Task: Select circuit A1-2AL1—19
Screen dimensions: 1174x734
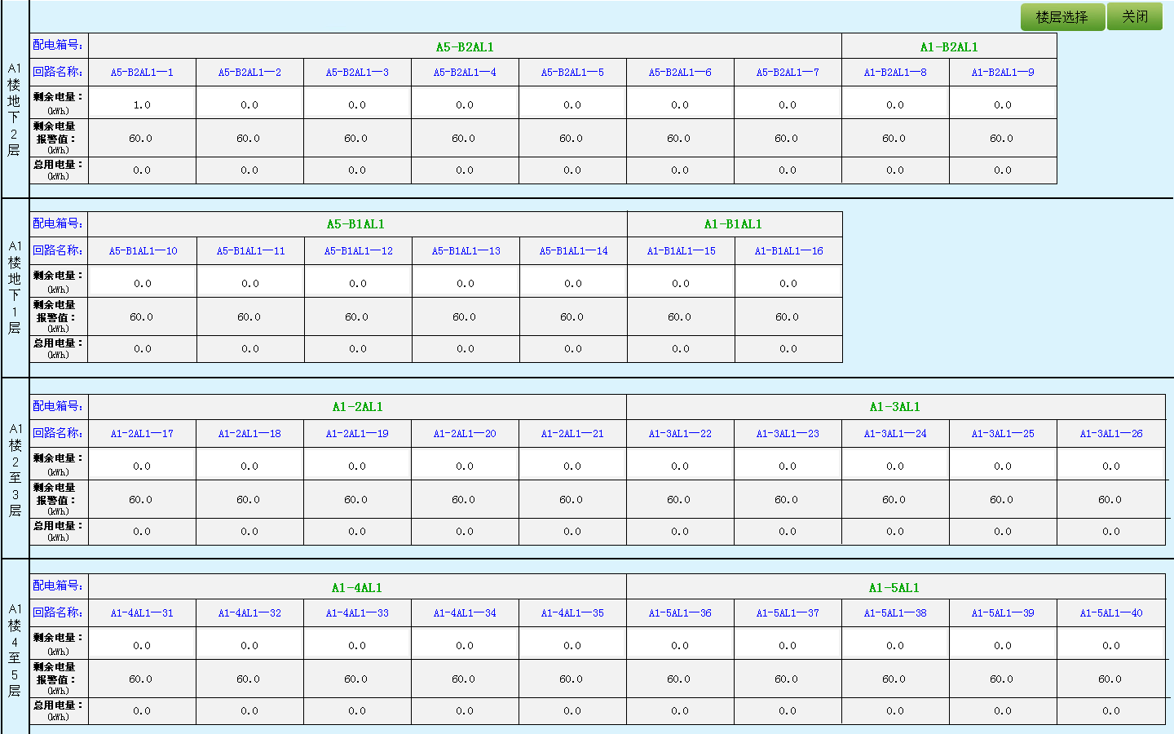Action: 357,434
